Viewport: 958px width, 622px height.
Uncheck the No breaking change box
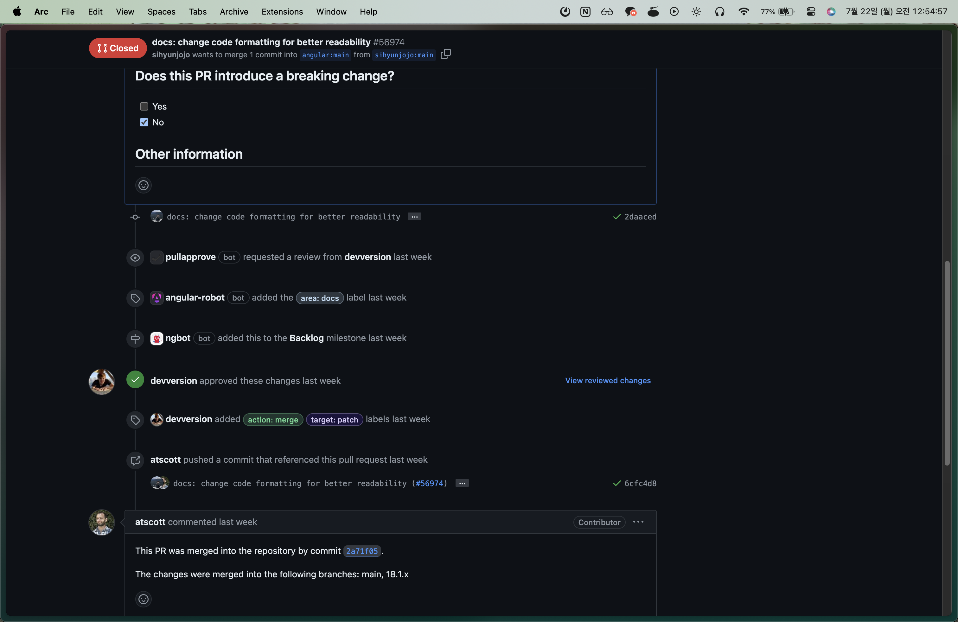coord(144,122)
